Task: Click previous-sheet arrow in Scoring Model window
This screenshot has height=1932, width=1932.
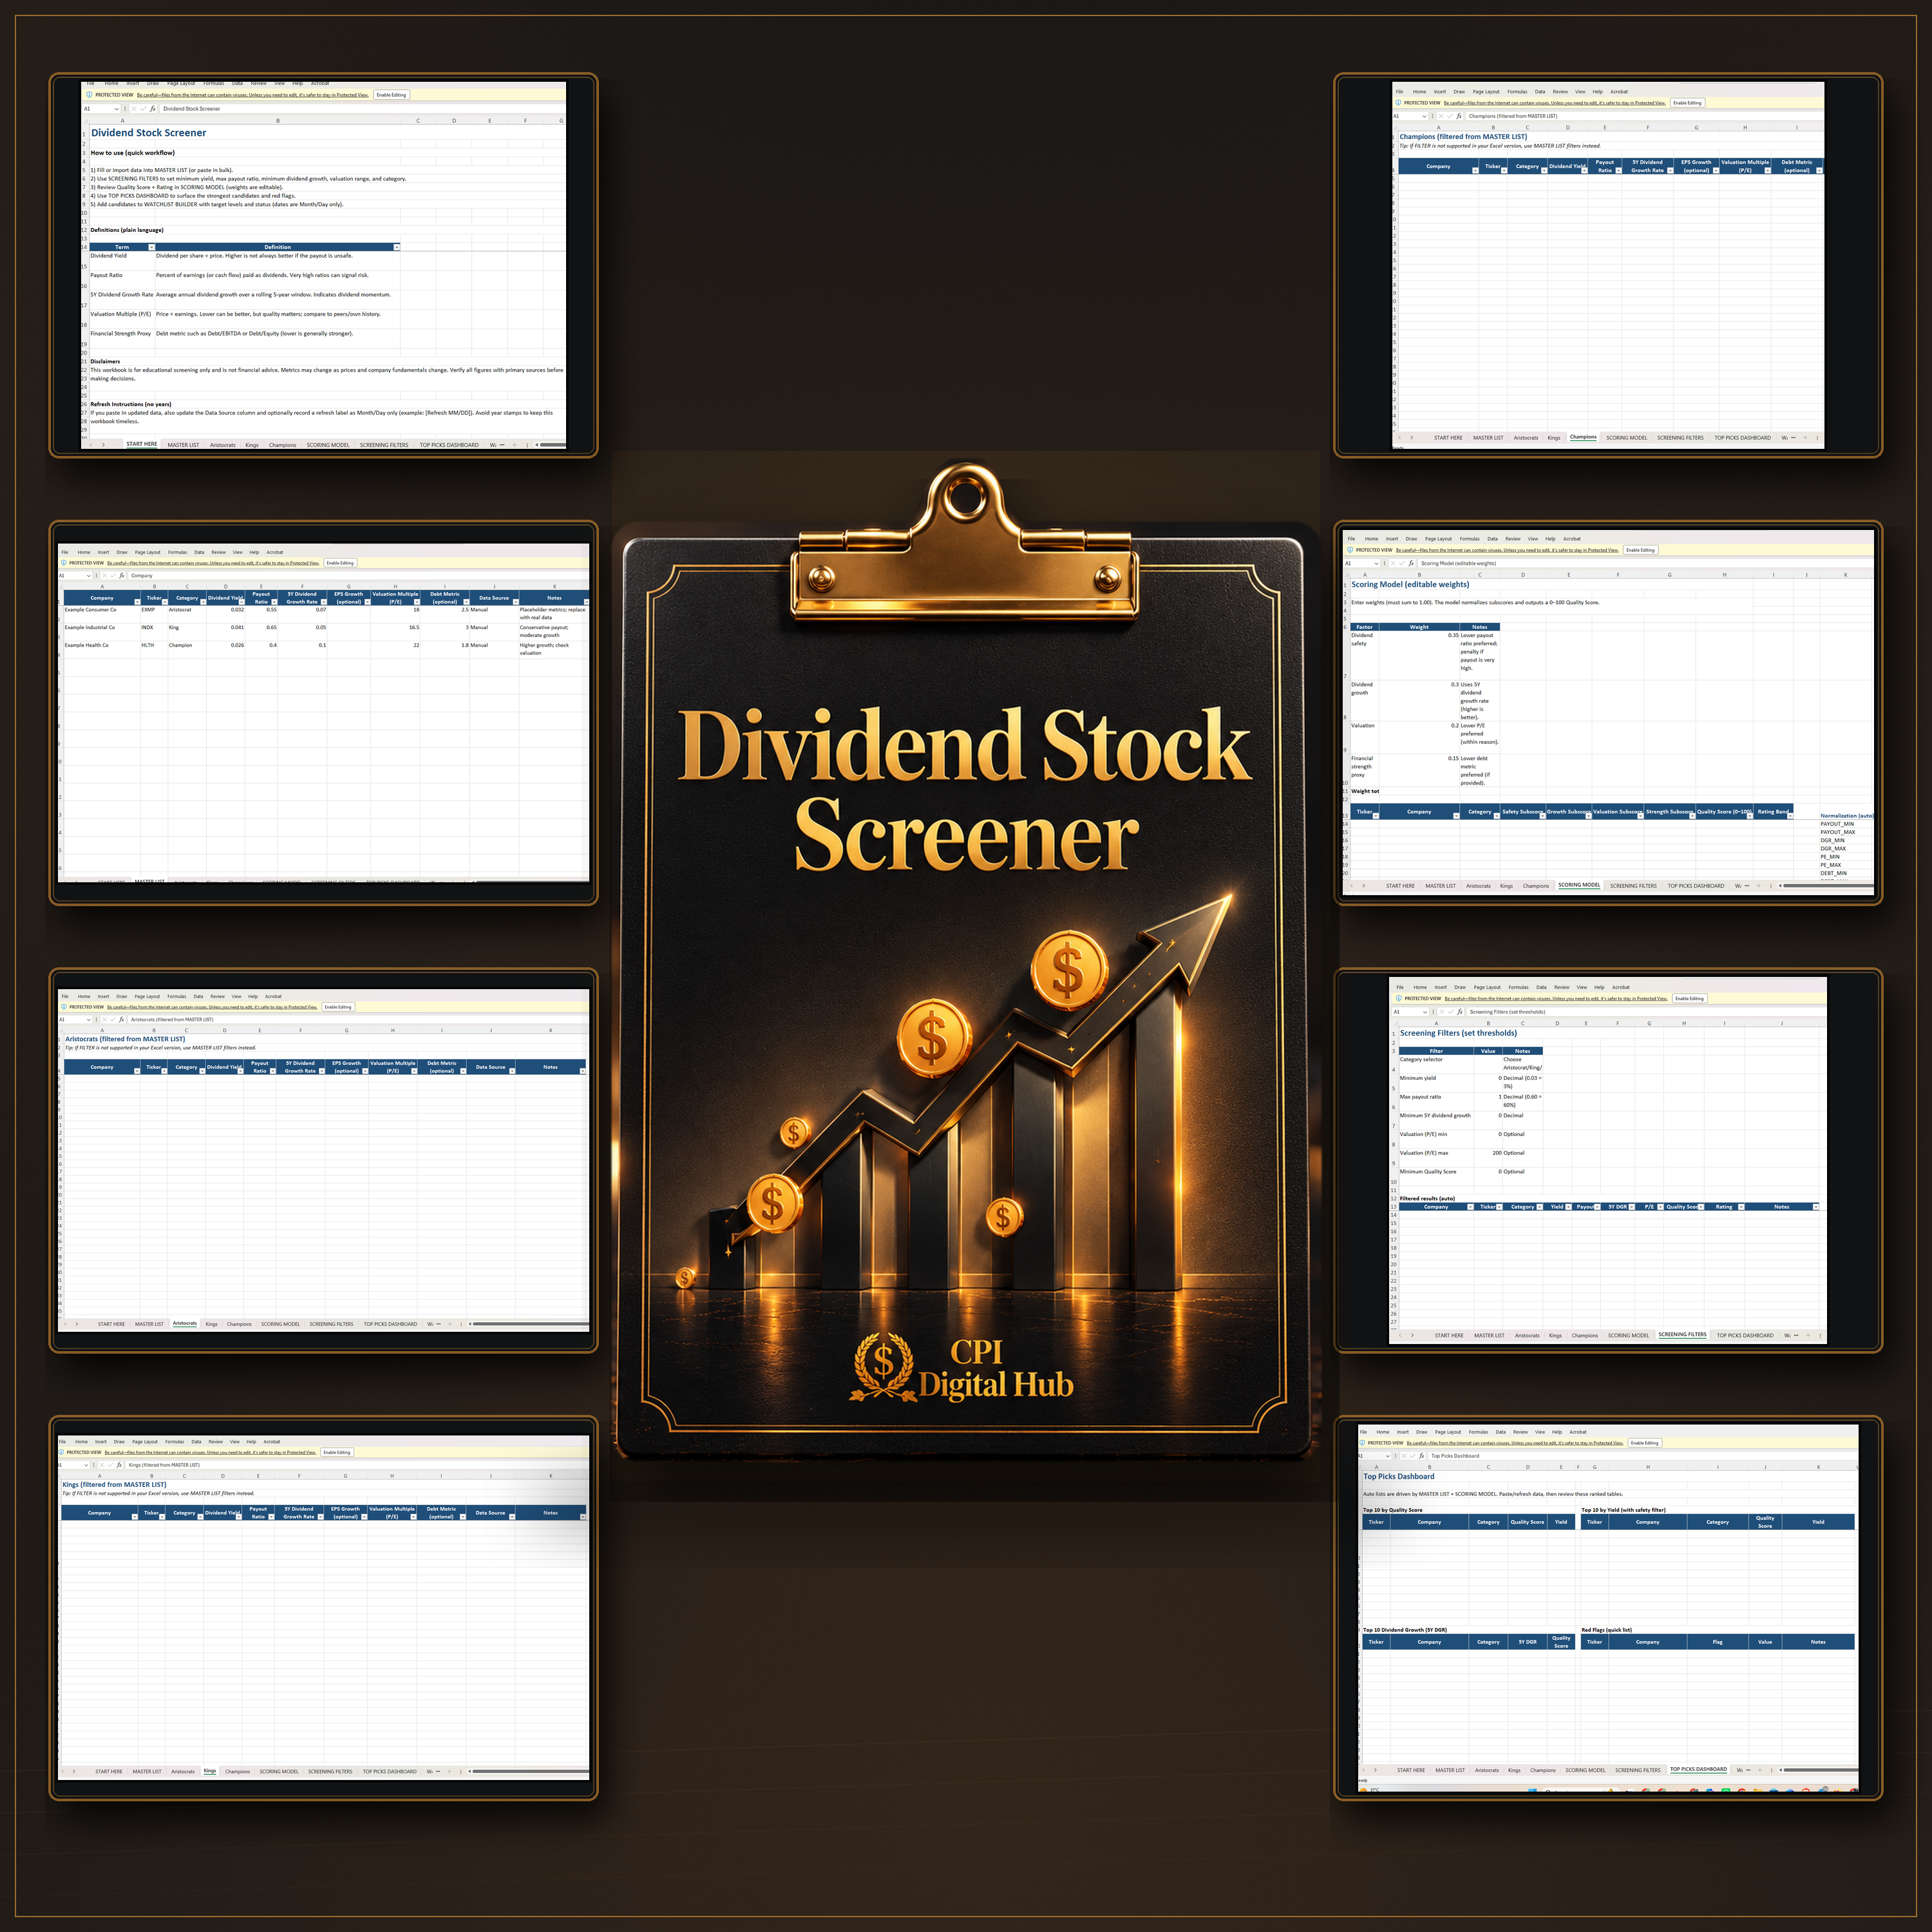Action: 1352,886
